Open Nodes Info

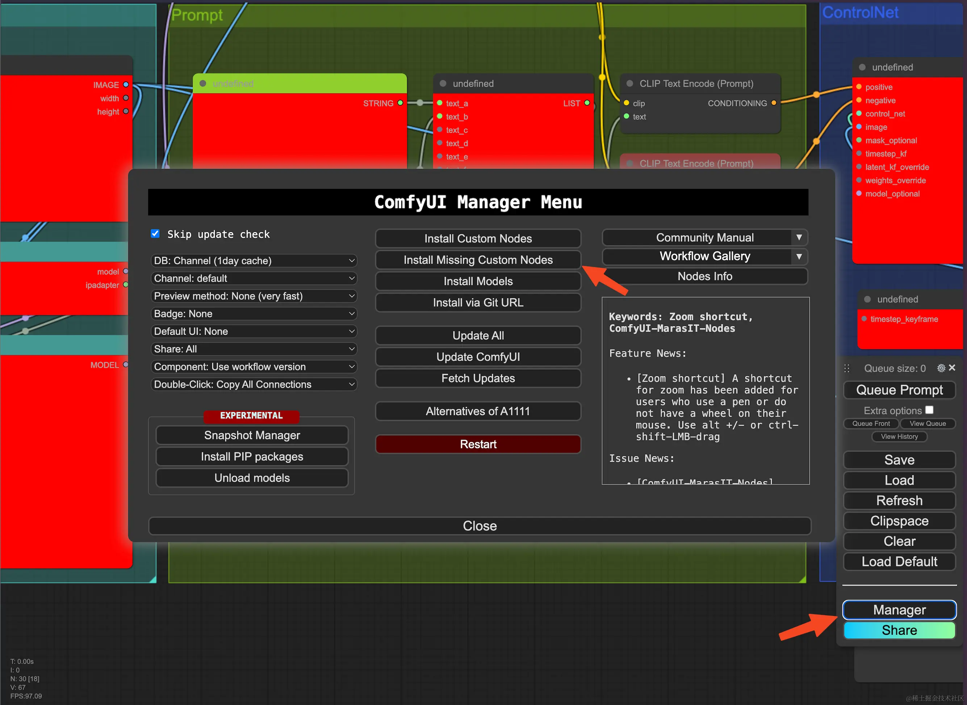coord(705,276)
